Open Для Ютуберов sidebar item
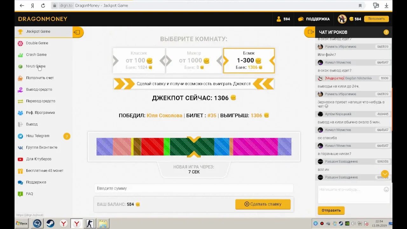407x229 pixels. pyautogui.click(x=38, y=159)
